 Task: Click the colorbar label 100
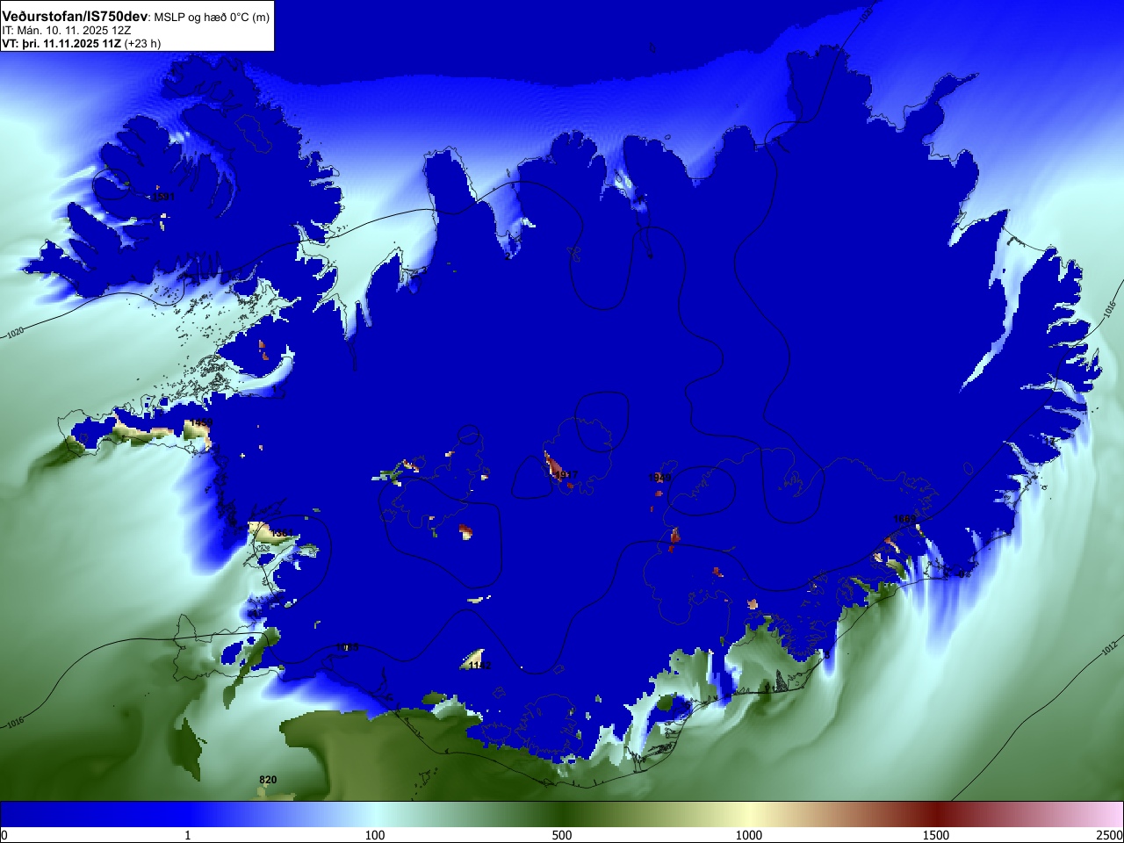point(375,835)
